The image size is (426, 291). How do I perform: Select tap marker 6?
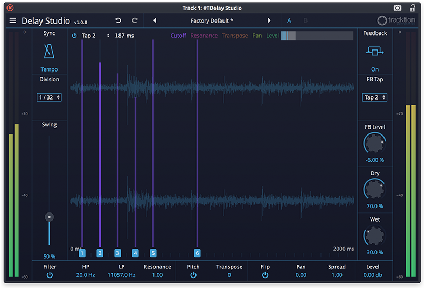pos(197,253)
